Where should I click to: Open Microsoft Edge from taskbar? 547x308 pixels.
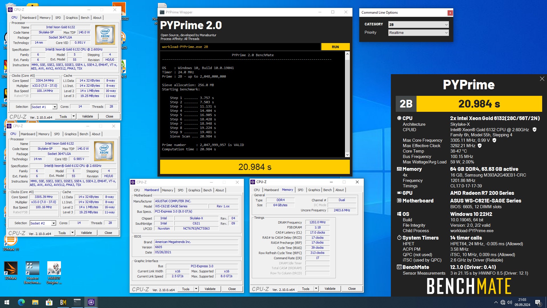click(21, 302)
